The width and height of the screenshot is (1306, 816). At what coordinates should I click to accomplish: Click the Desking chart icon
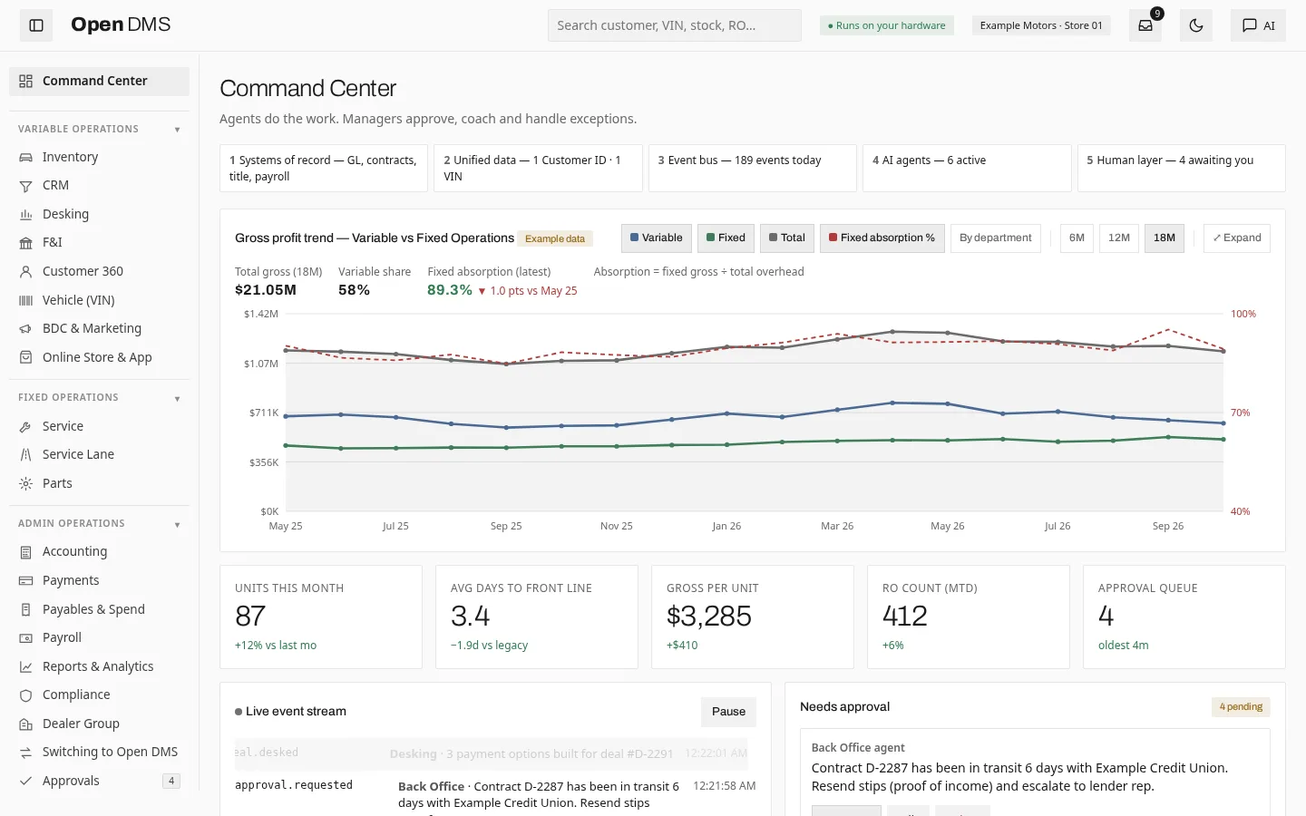coord(26,215)
